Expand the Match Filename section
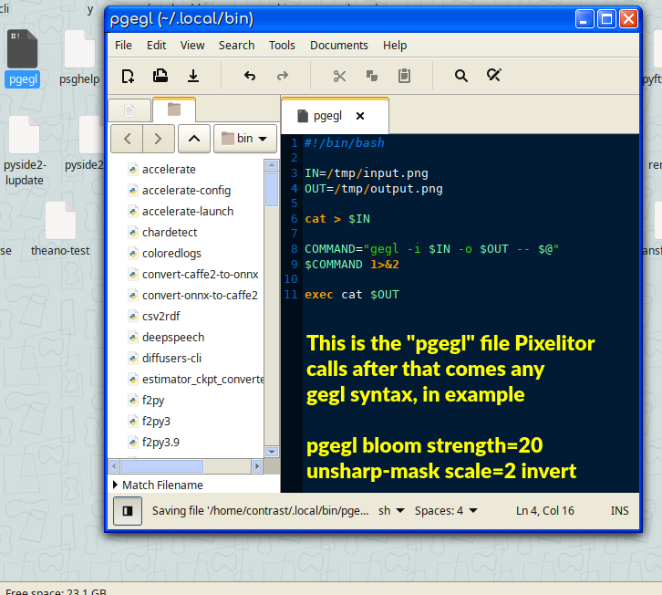 click(x=159, y=485)
